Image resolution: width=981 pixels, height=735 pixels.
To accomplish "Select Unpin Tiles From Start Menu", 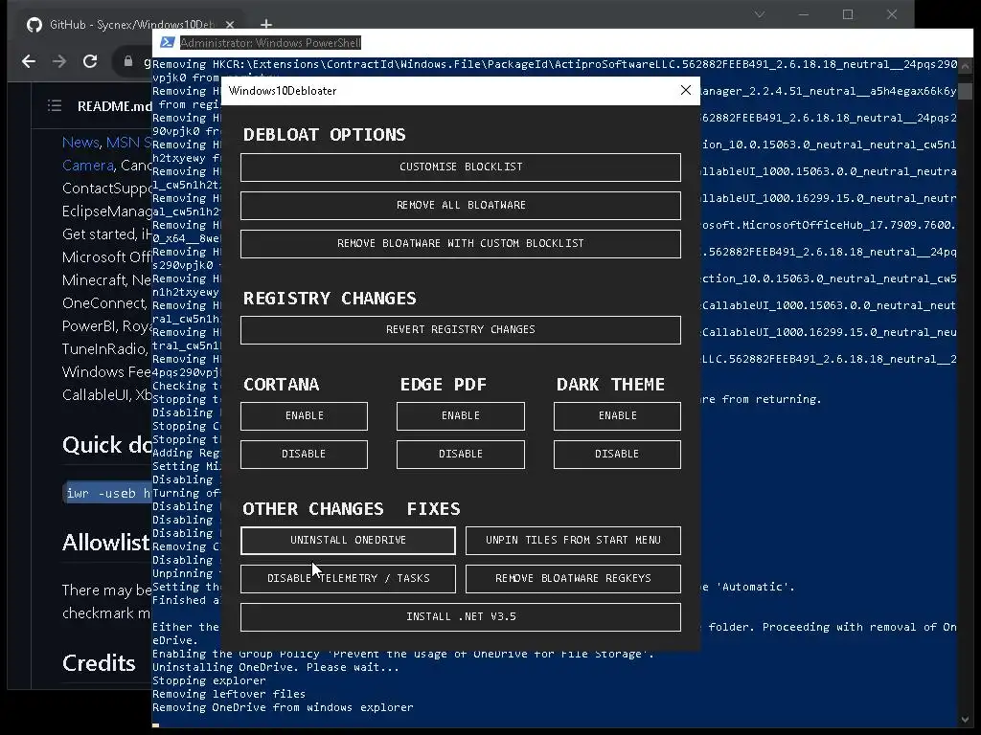I will [573, 540].
